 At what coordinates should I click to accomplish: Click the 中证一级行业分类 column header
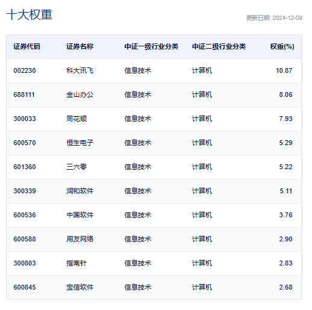tap(151, 46)
